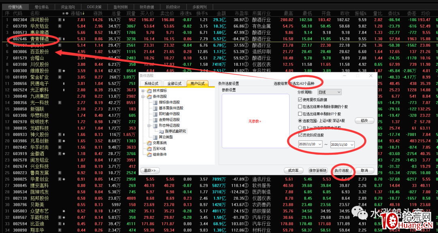Click 条件选股 folder icon in tree

[x=149, y=97]
